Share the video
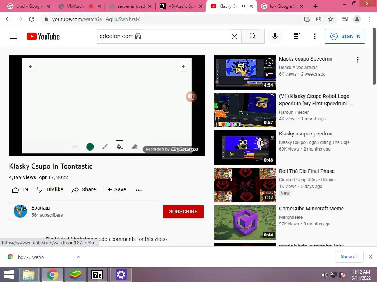The height and width of the screenshot is (282, 377). click(x=84, y=189)
